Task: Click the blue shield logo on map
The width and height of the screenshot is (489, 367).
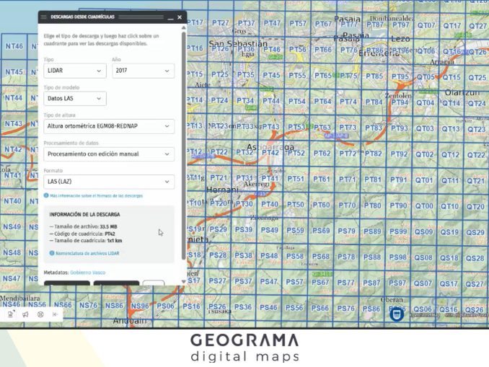Action: point(396,314)
